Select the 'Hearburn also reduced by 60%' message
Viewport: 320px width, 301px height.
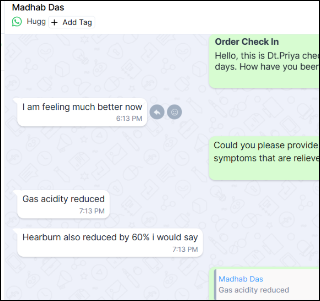point(110,243)
